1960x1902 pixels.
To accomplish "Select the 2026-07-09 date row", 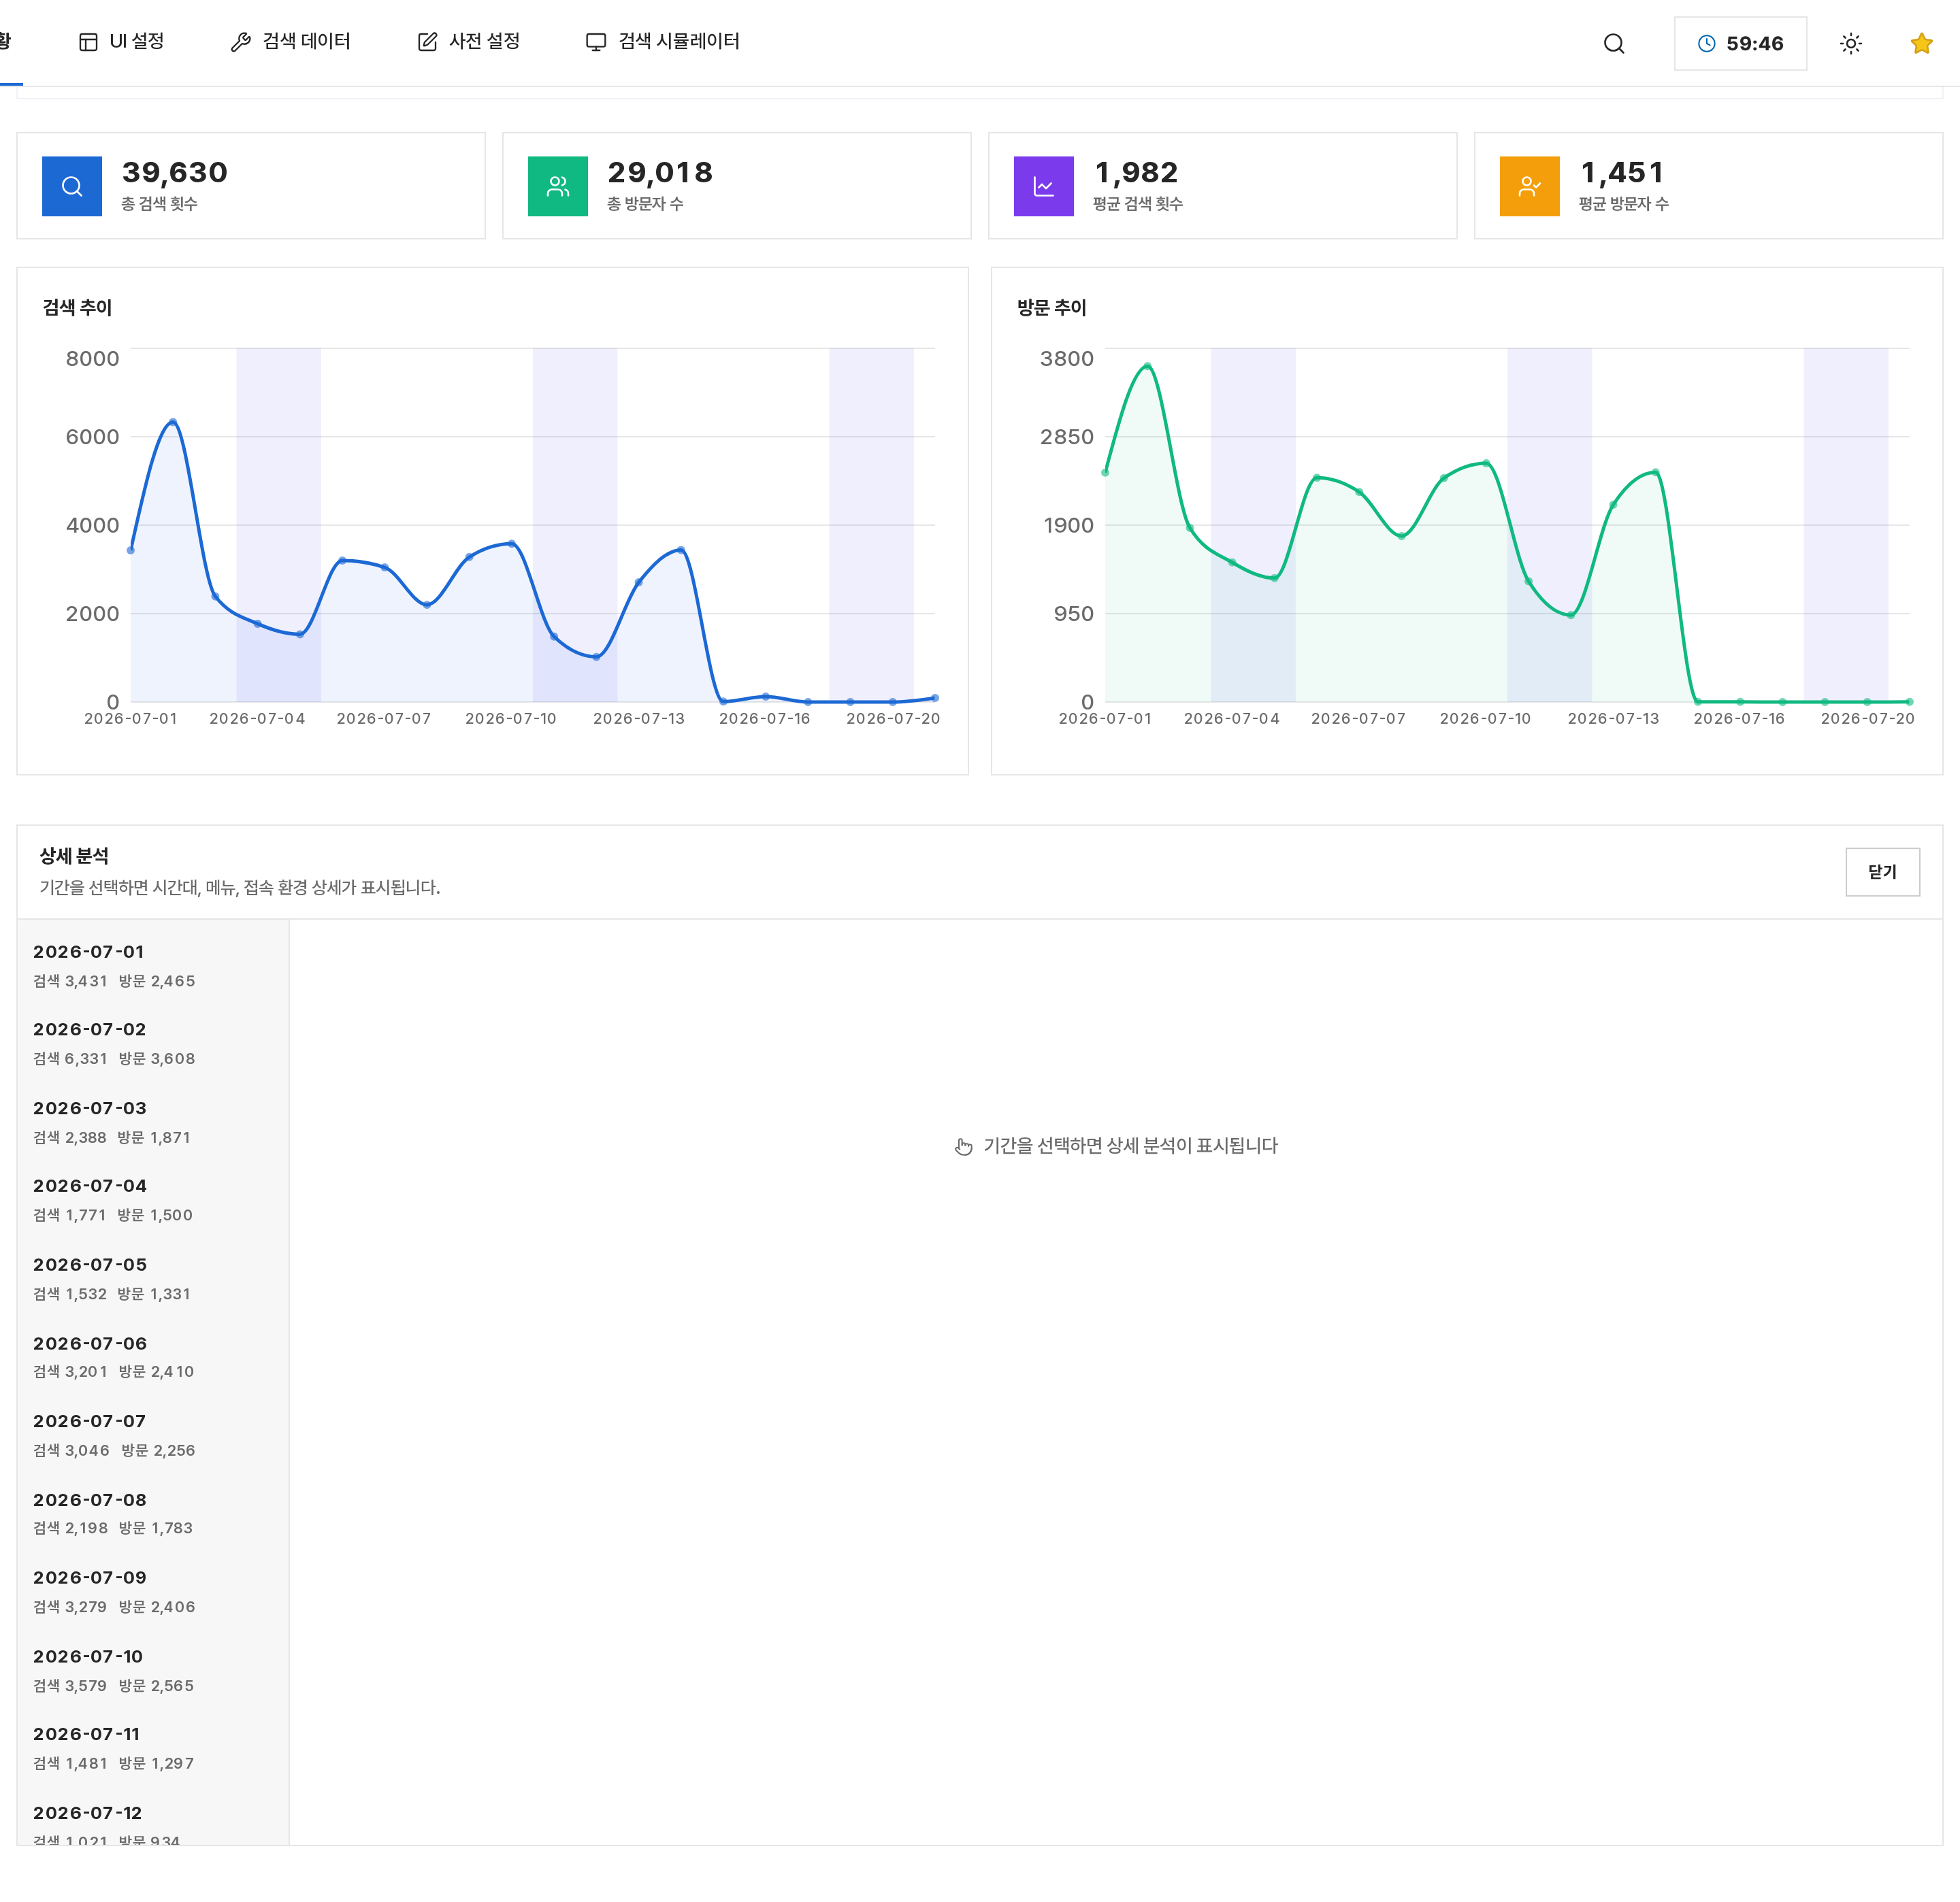I will click(153, 1591).
